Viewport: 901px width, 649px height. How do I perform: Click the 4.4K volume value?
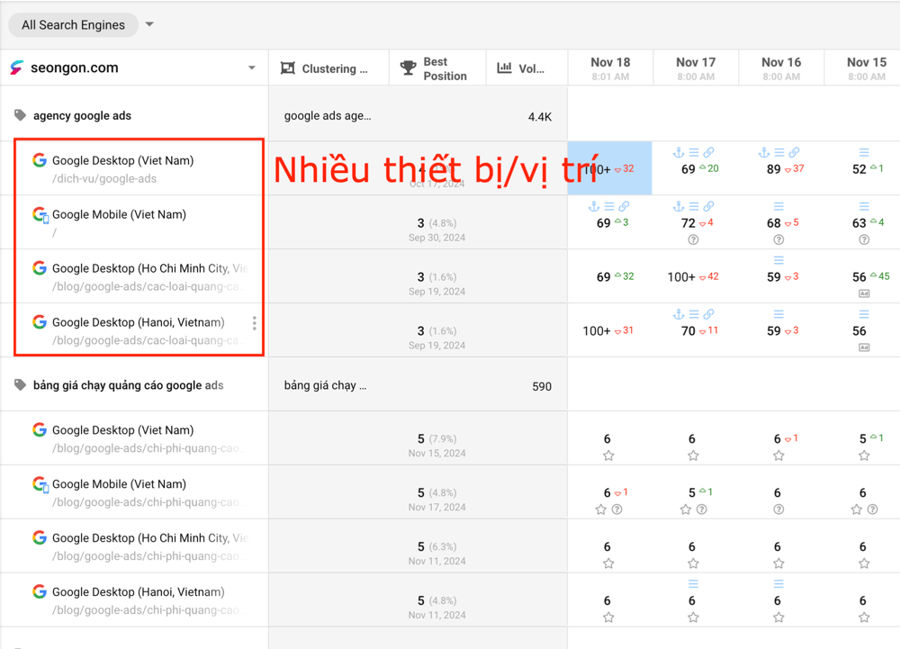pos(539,117)
